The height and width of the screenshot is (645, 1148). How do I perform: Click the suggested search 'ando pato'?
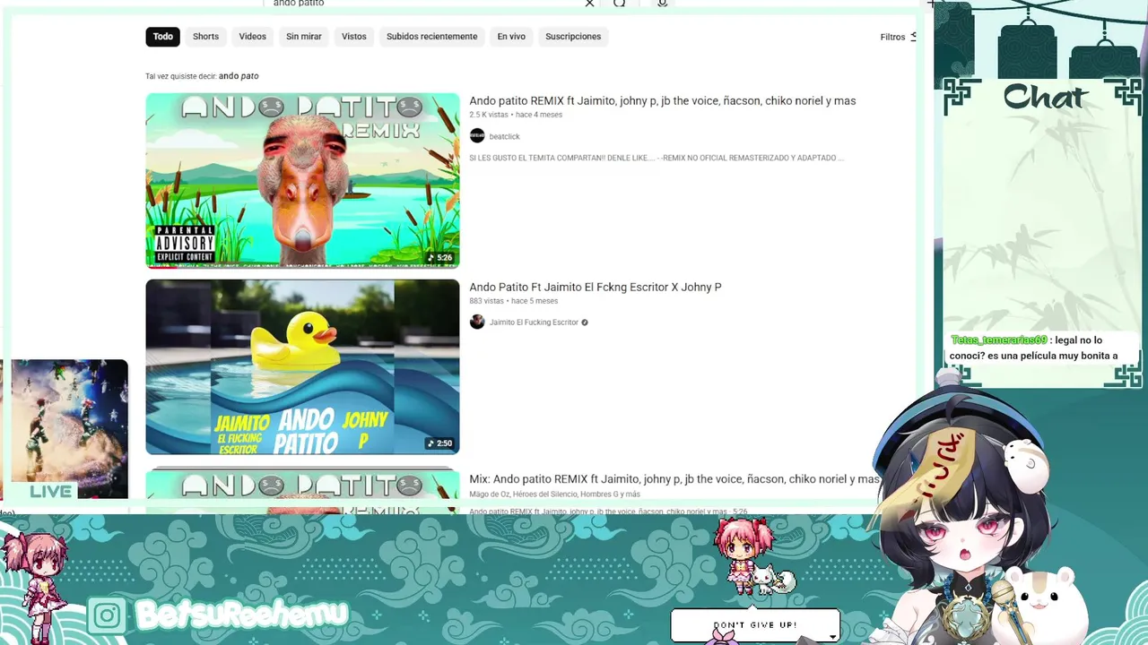click(239, 76)
